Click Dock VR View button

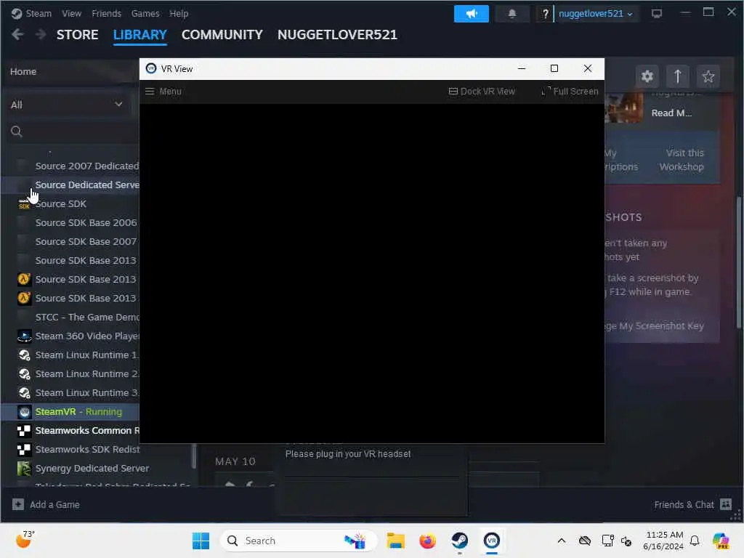(x=482, y=91)
